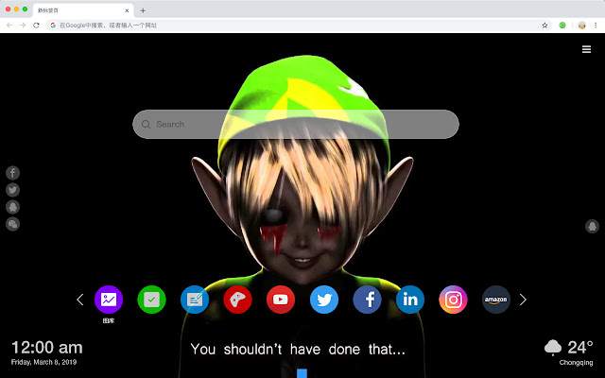Open the weather cloud icon
This screenshot has width=605, height=378.
point(553,348)
